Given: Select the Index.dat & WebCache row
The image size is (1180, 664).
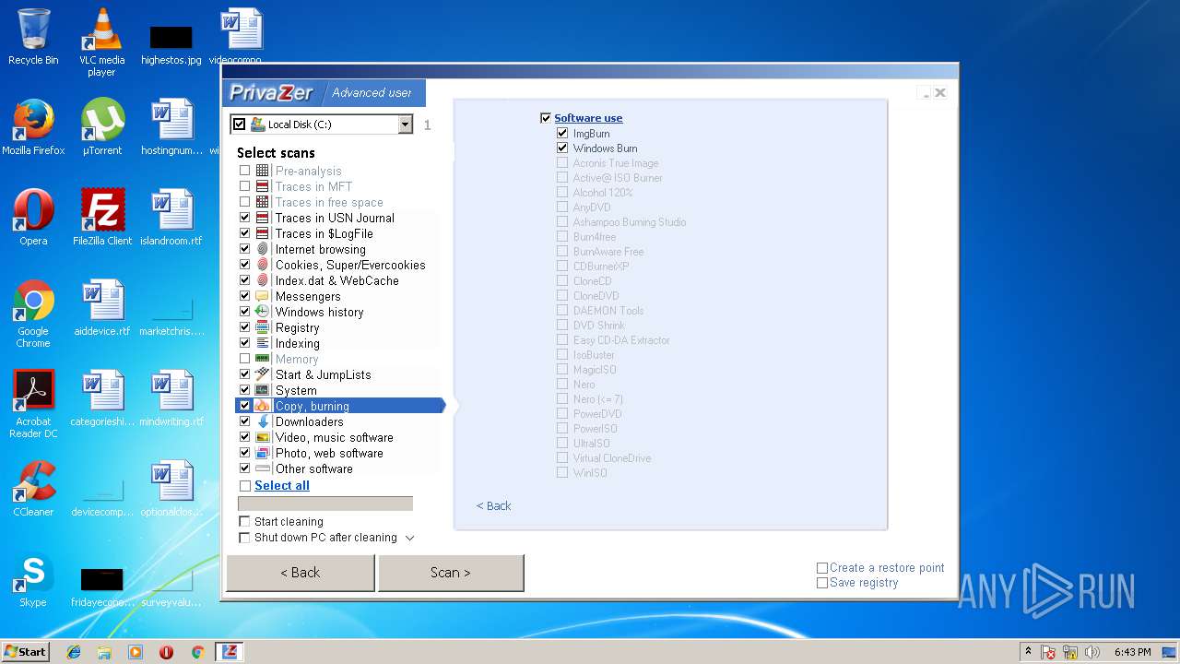Looking at the screenshot, I should pos(336,280).
